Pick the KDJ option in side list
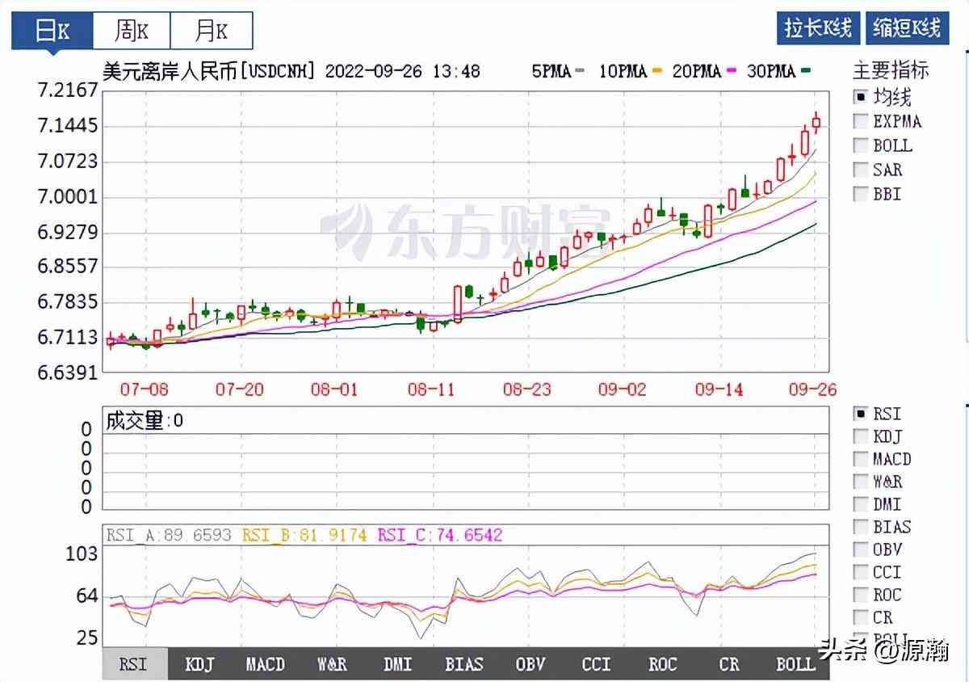Viewport: 969px width, 682px height. [861, 436]
